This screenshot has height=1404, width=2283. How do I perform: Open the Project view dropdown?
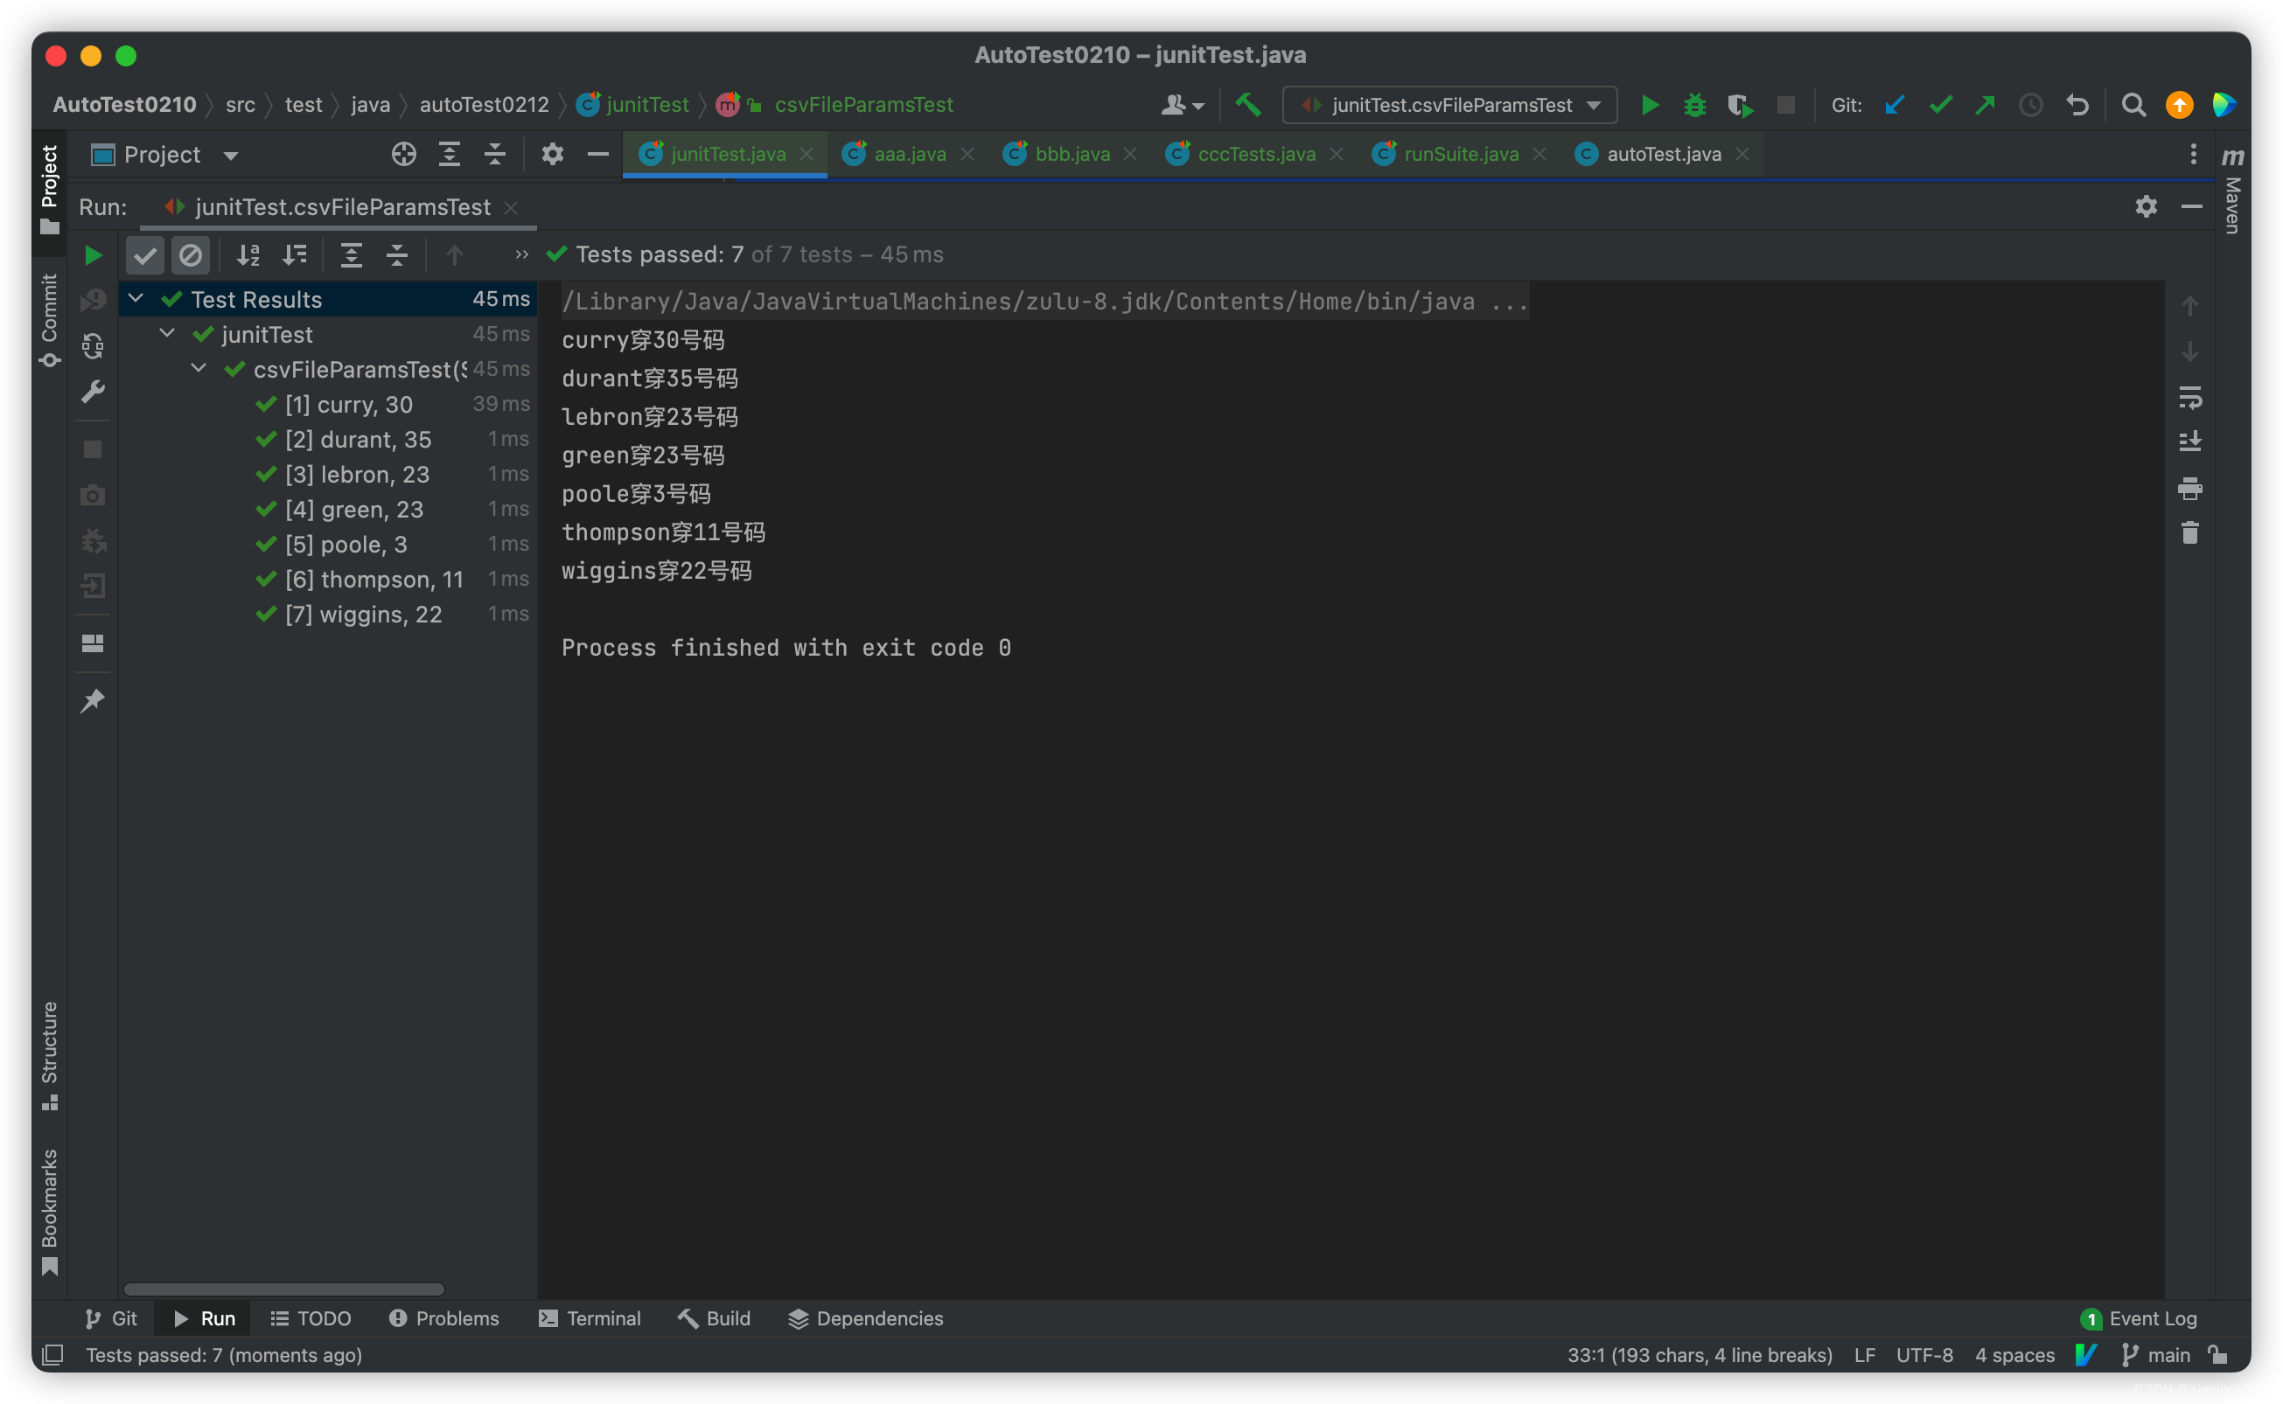165,155
